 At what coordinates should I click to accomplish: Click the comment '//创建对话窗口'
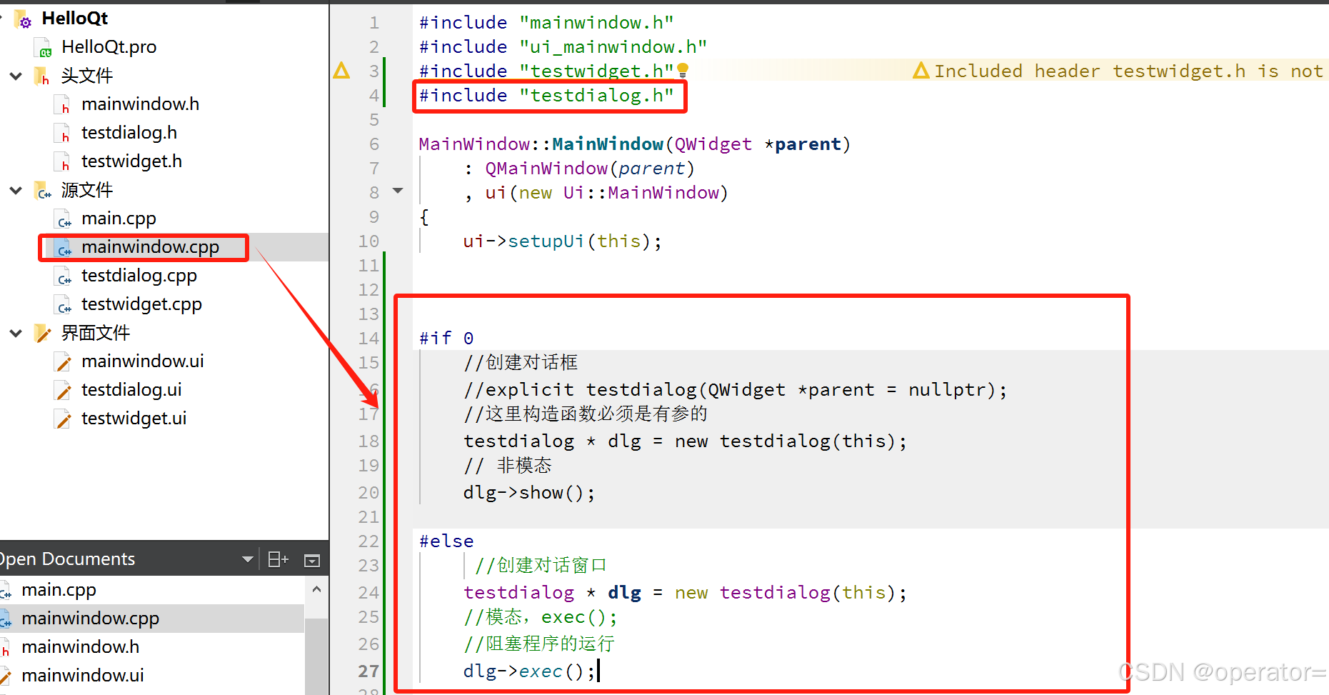(541, 566)
